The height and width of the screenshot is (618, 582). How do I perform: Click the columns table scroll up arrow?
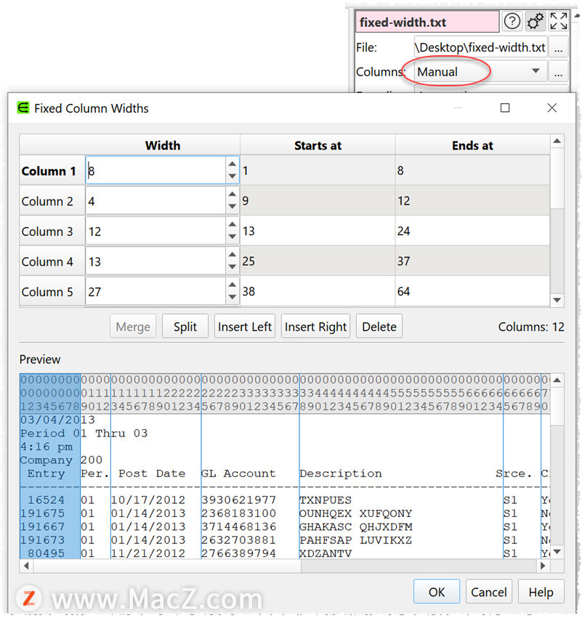tap(557, 141)
